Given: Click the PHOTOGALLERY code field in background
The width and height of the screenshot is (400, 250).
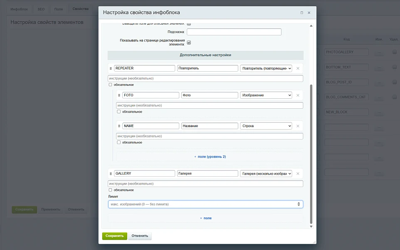Looking at the screenshot, I should pos(346,52).
